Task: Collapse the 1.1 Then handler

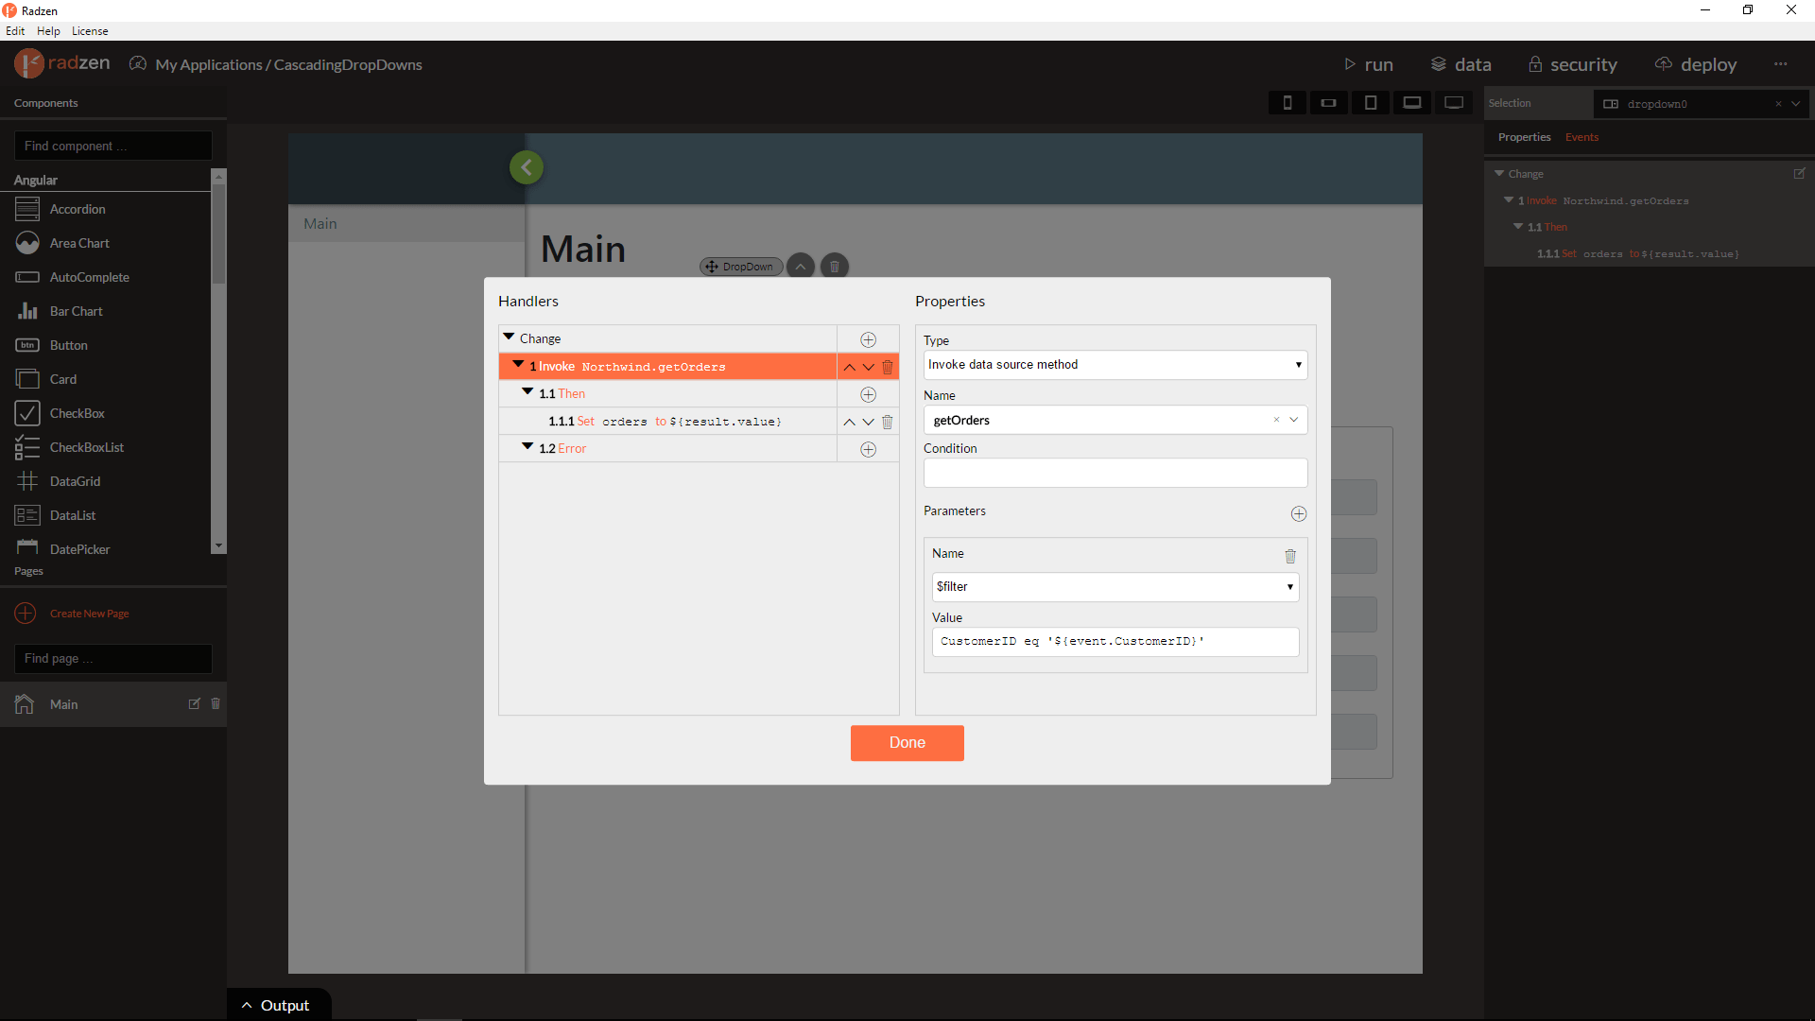Action: (x=528, y=394)
